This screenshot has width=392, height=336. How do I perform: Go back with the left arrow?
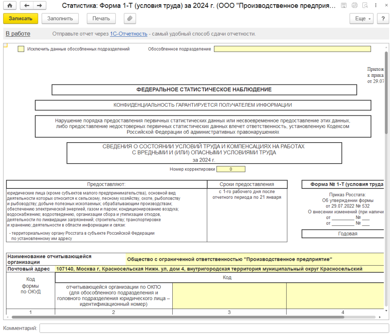click(x=26, y=6)
